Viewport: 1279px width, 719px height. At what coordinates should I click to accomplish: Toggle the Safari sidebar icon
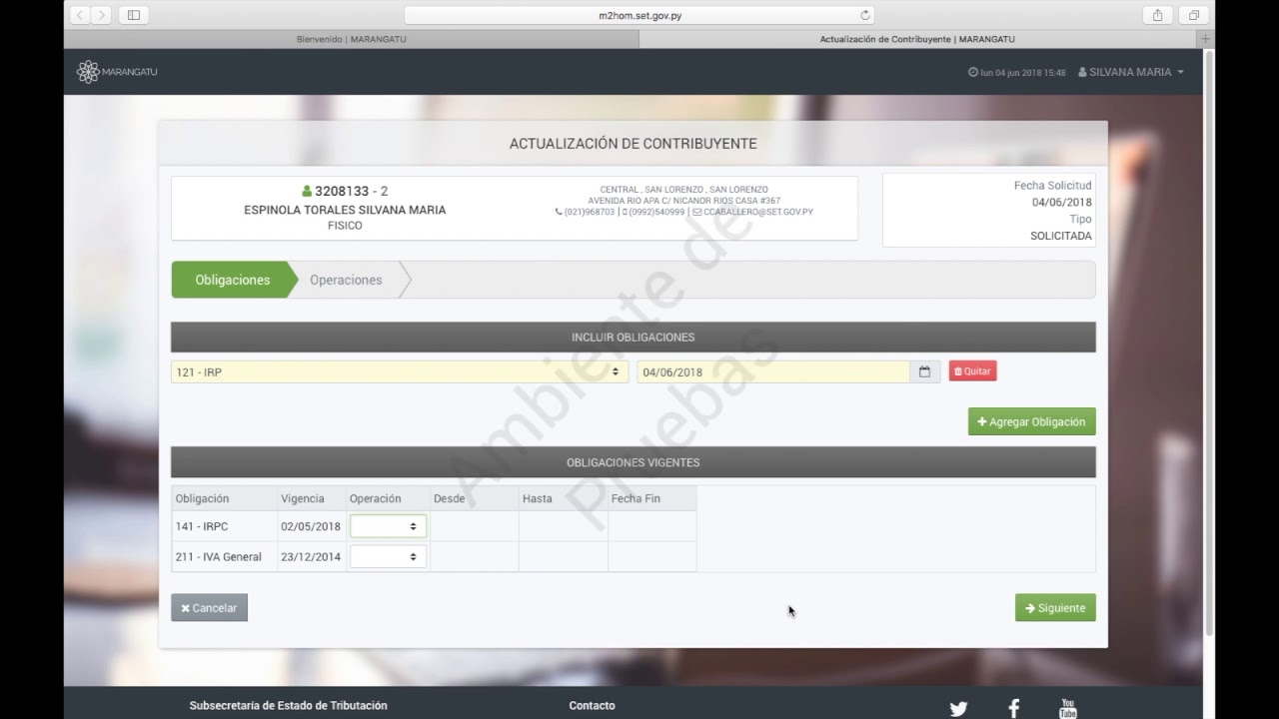[133, 15]
